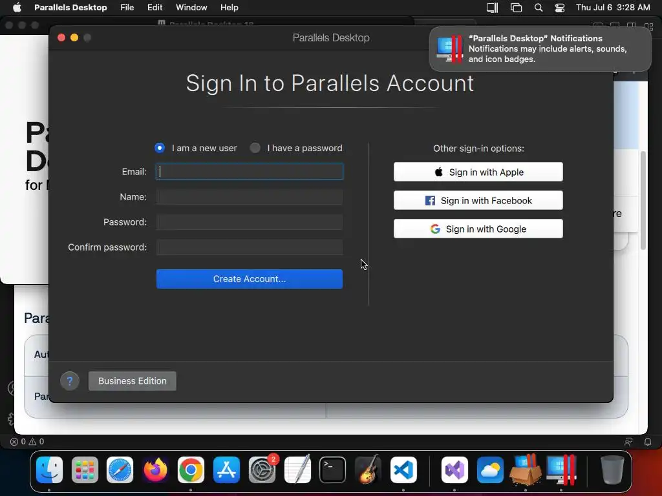Select the "I am a new user" radio button
The image size is (662, 496).
pyautogui.click(x=160, y=148)
